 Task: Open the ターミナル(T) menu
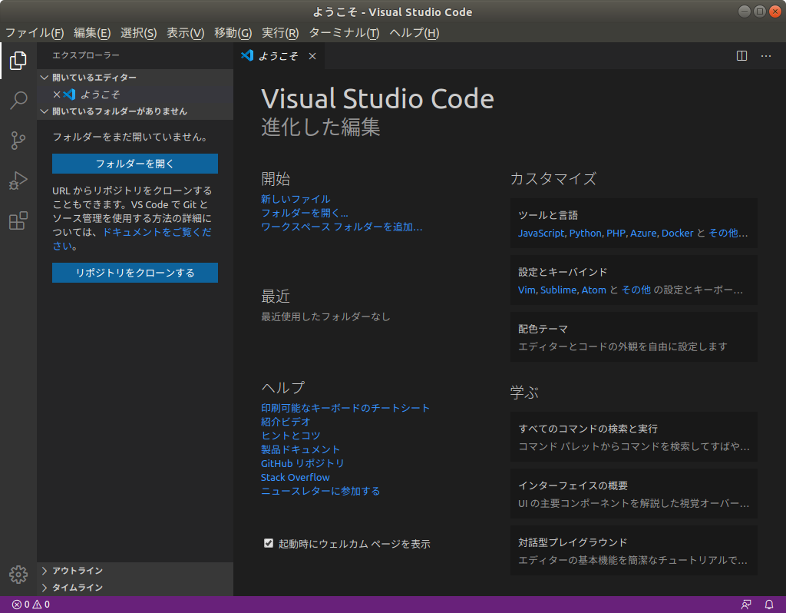[x=345, y=33]
